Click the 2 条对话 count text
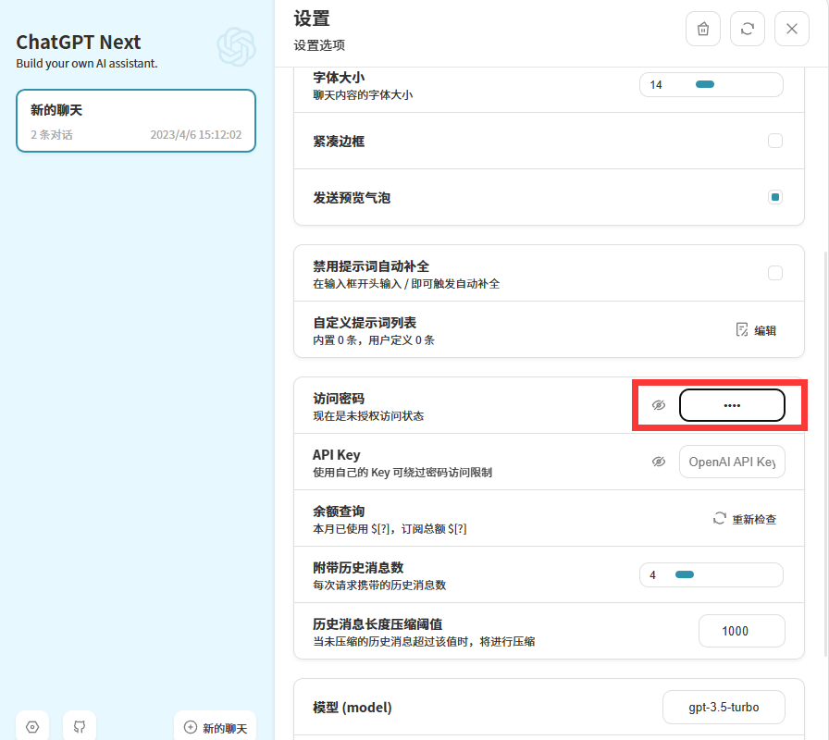The height and width of the screenshot is (740, 829). 51,135
